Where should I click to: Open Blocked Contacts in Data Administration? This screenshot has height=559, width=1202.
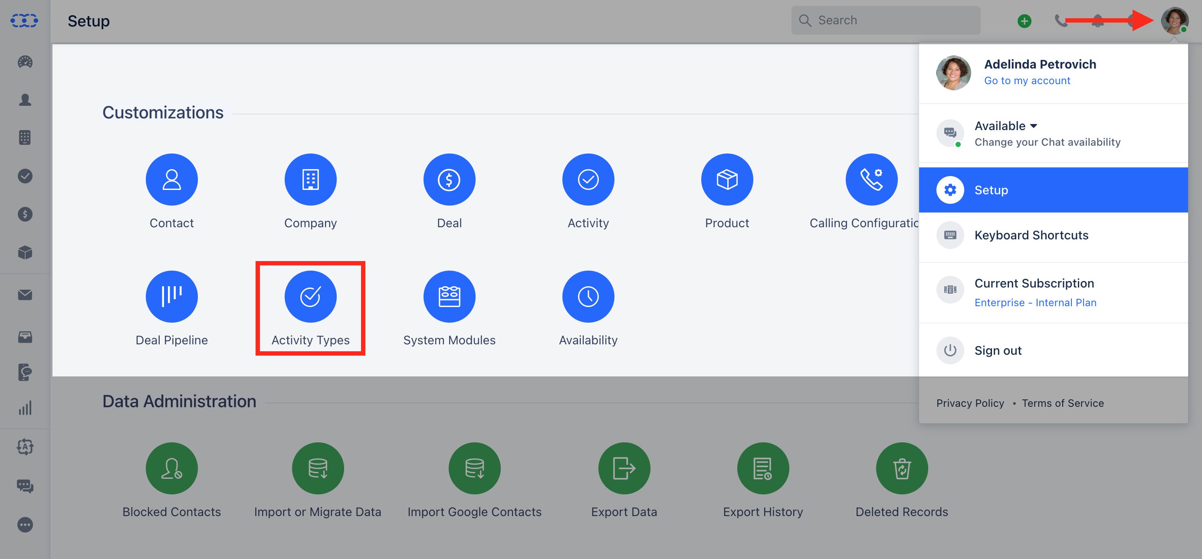(172, 468)
